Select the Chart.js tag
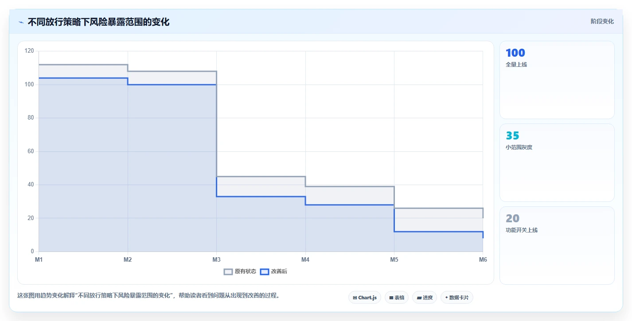632x321 pixels. (365, 298)
